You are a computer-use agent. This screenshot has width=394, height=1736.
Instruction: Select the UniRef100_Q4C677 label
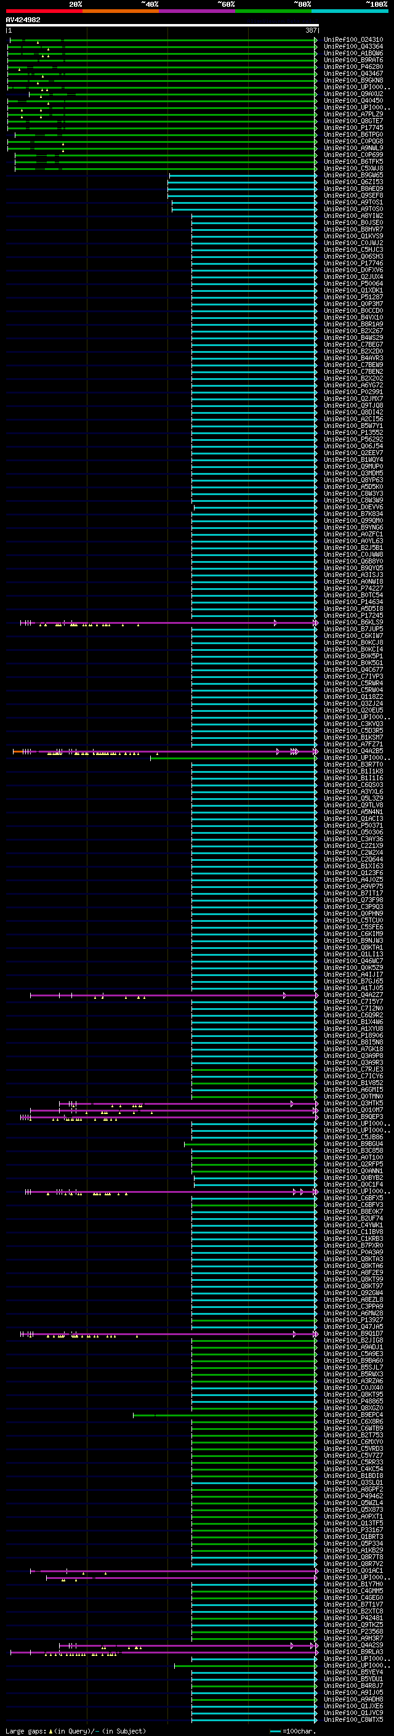(x=353, y=669)
